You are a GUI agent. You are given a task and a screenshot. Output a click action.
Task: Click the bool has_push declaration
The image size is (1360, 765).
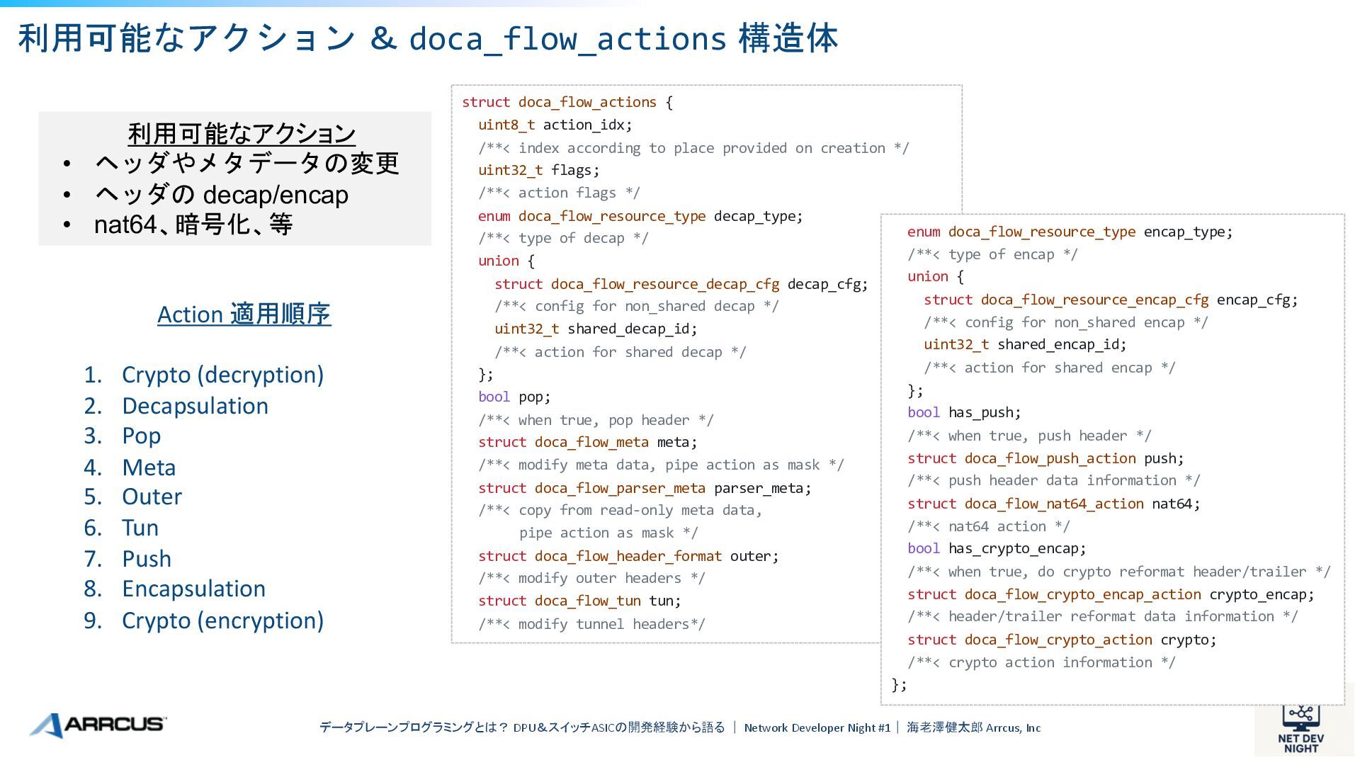963,412
